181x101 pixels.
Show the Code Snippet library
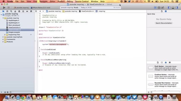pyautogui.click(x=162, y=62)
